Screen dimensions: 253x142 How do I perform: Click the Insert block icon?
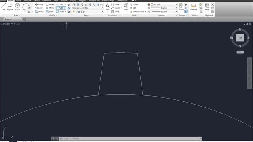coord(126,7)
